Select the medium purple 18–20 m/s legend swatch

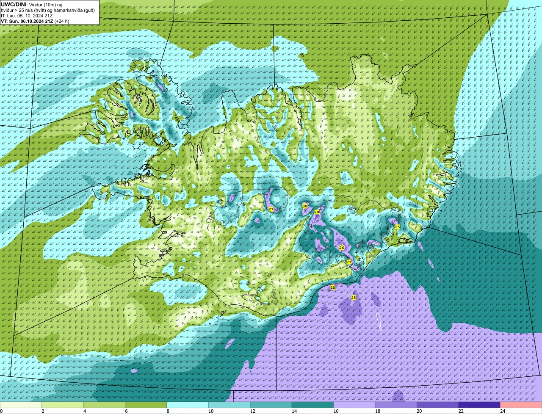tap(396, 405)
